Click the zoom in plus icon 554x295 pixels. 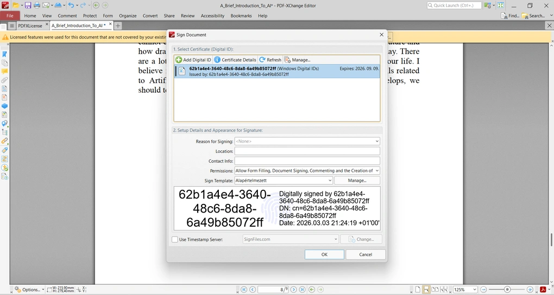530,290
